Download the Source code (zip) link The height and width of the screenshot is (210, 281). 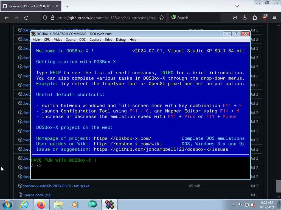tap(37, 195)
